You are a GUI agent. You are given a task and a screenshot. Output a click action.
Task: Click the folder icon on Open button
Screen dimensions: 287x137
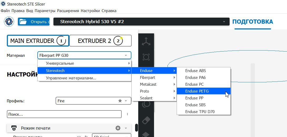[x=23, y=22]
